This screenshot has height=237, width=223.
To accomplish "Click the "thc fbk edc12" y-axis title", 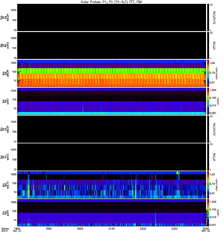I will click(x=5, y=185).
